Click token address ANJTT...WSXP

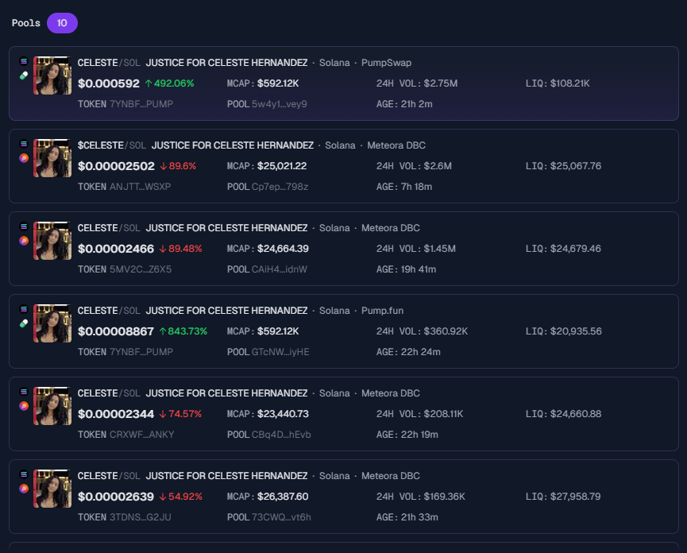coord(140,187)
